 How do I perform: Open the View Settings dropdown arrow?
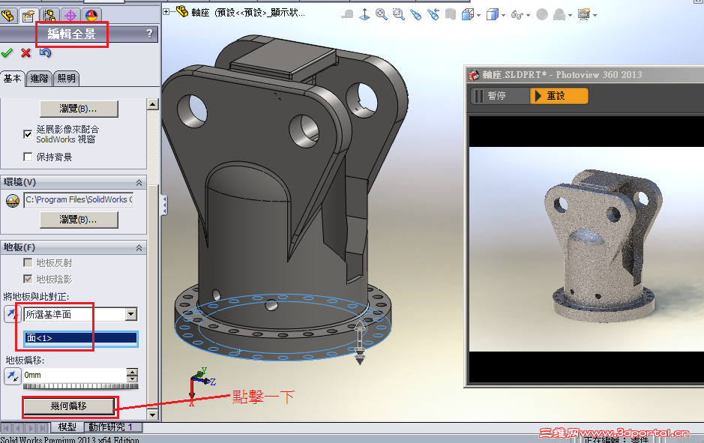tap(595, 15)
